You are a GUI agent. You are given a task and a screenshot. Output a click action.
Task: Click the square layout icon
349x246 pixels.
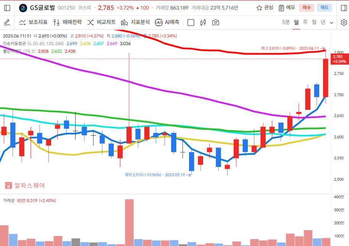point(191,23)
